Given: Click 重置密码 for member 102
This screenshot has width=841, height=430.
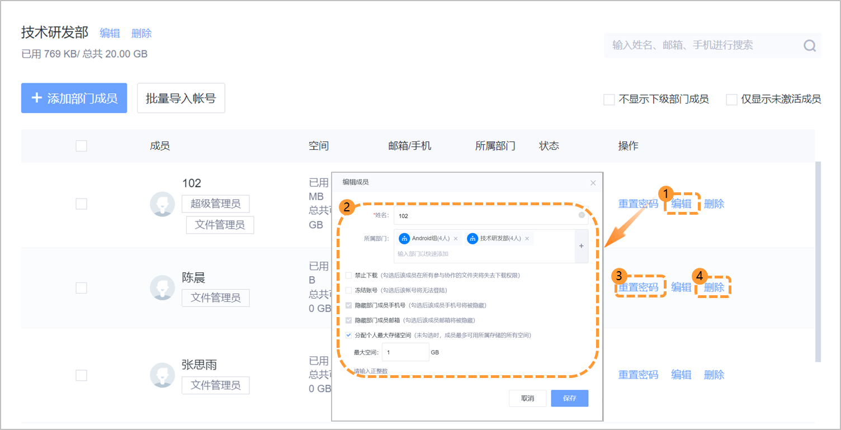Looking at the screenshot, I should [638, 204].
